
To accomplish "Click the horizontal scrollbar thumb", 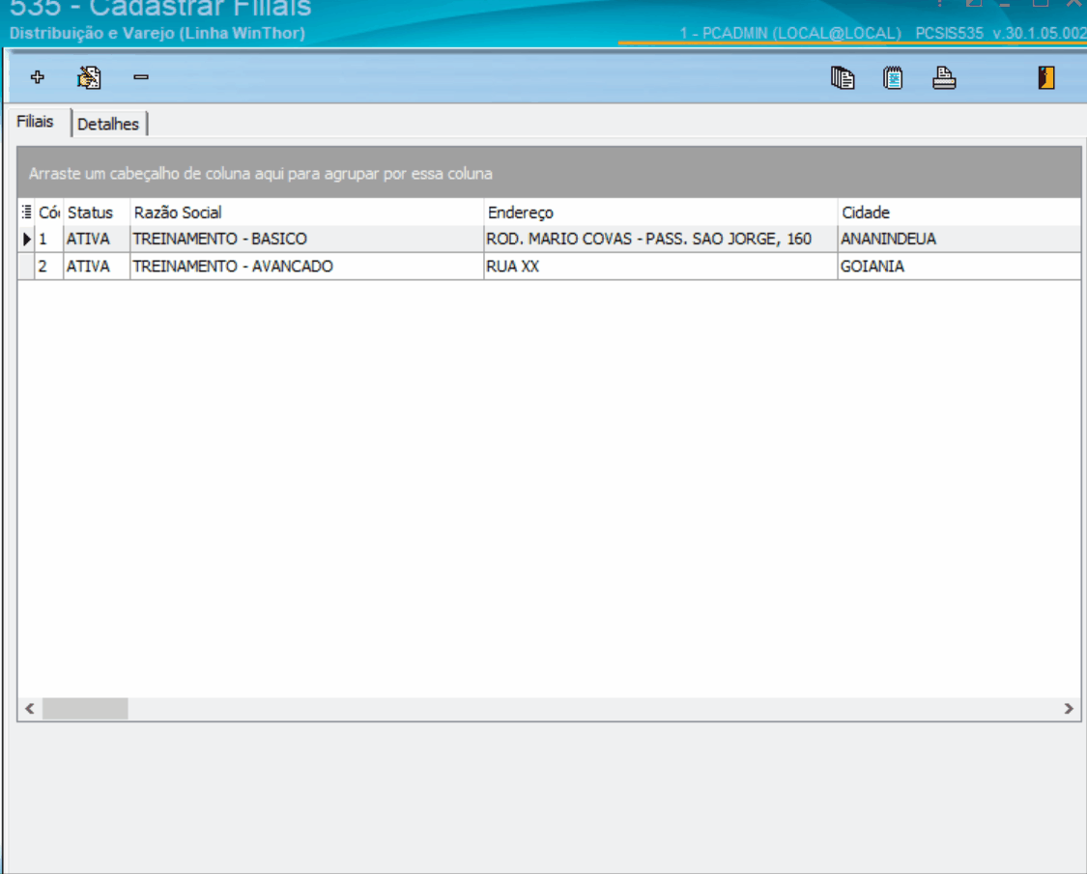I will 85,708.
